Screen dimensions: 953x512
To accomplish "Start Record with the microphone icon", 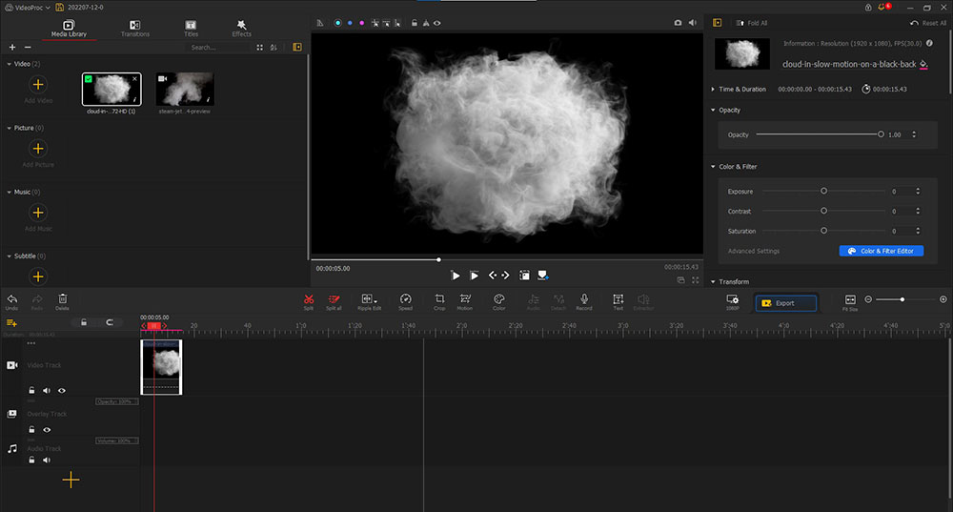I will click(x=584, y=301).
